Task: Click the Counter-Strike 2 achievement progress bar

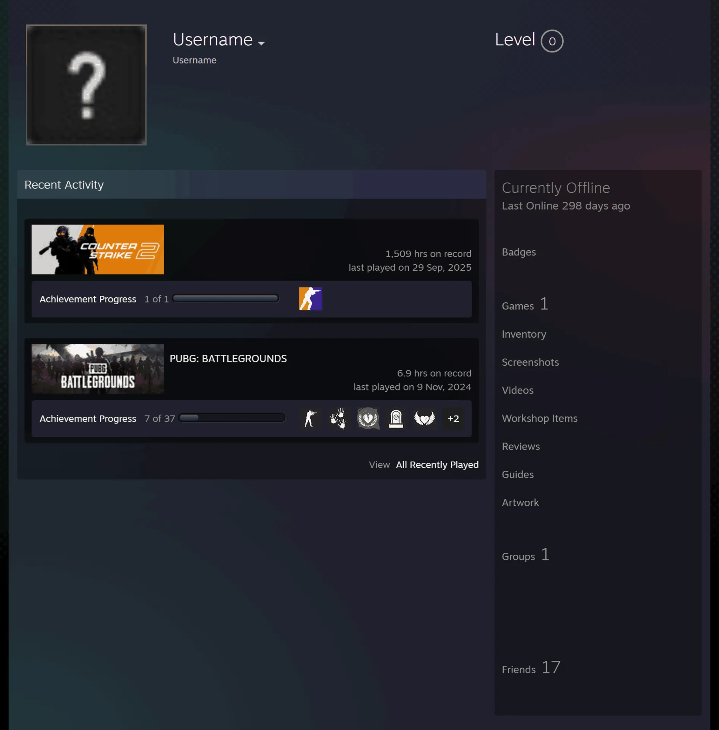Action: pos(225,299)
